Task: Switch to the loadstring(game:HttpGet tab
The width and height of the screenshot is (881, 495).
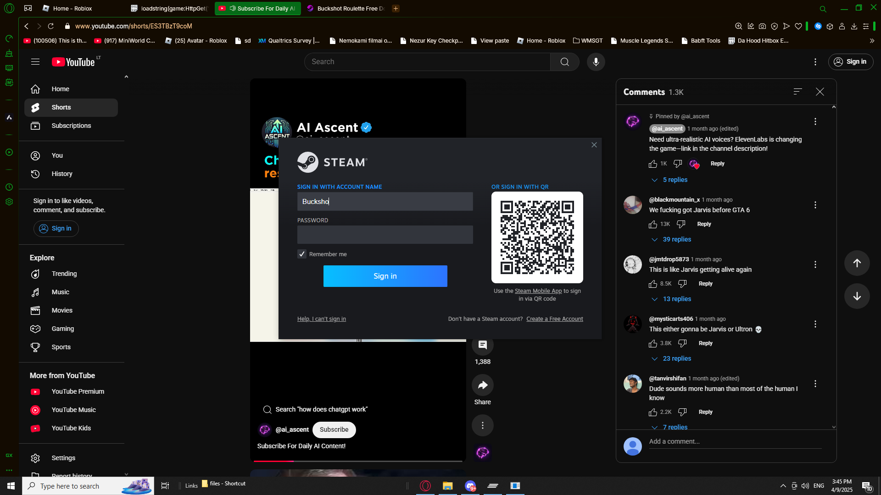Action: pos(171,8)
